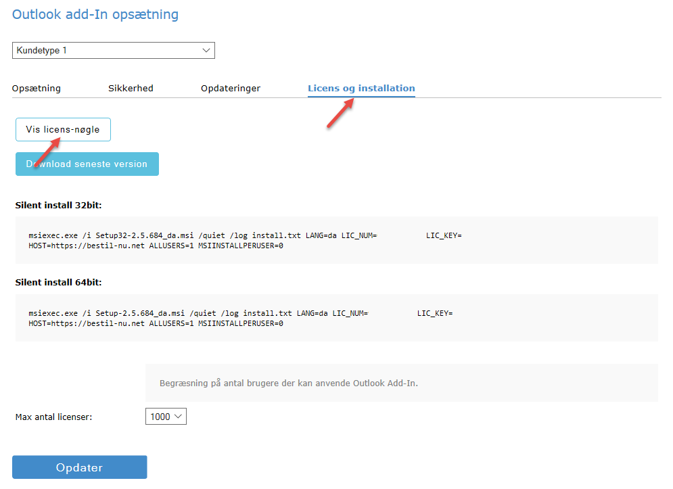Click the Outlook add-In opsætning title
The height and width of the screenshot is (489, 673).
click(95, 14)
